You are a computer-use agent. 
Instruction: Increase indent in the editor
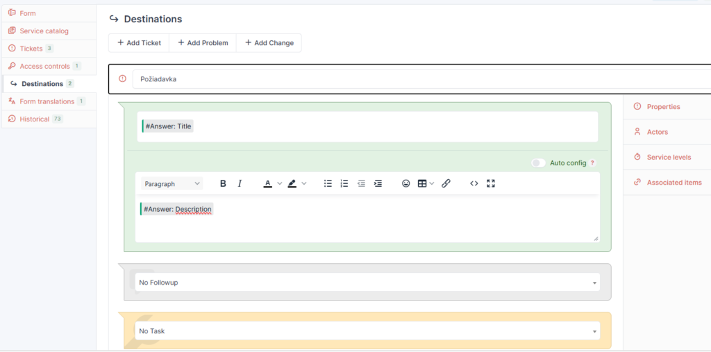click(378, 183)
